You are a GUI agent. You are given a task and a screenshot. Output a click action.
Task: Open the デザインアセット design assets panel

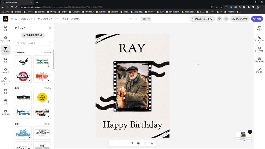(5, 81)
